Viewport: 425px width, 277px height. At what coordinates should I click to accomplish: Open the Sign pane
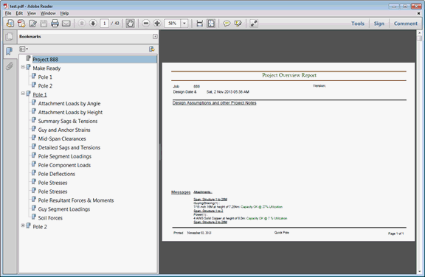[x=379, y=24]
